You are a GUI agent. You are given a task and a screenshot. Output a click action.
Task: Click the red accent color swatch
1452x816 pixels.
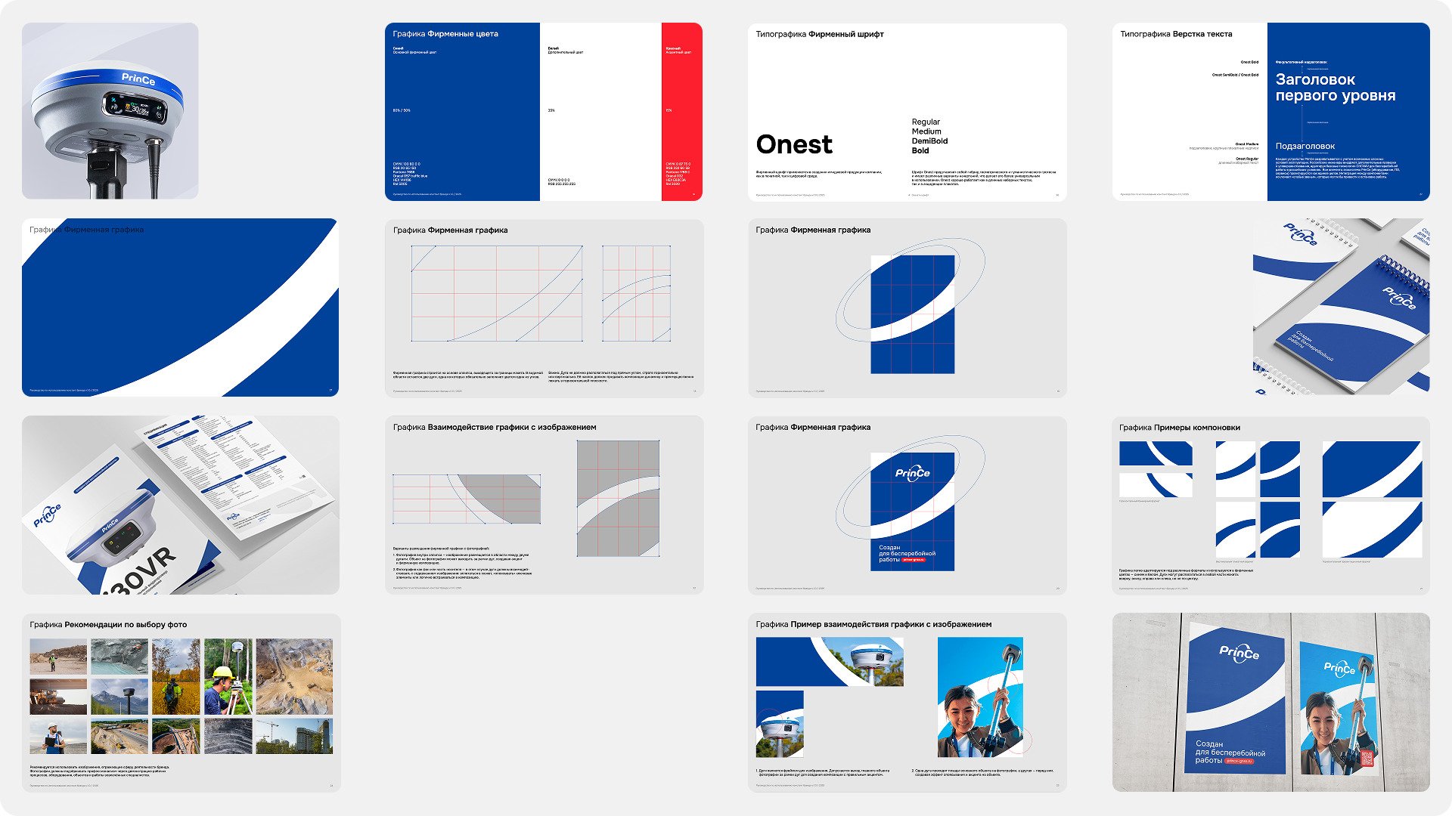(681, 113)
